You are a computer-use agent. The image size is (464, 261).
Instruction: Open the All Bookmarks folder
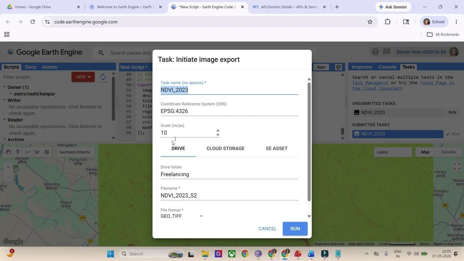click(443, 34)
